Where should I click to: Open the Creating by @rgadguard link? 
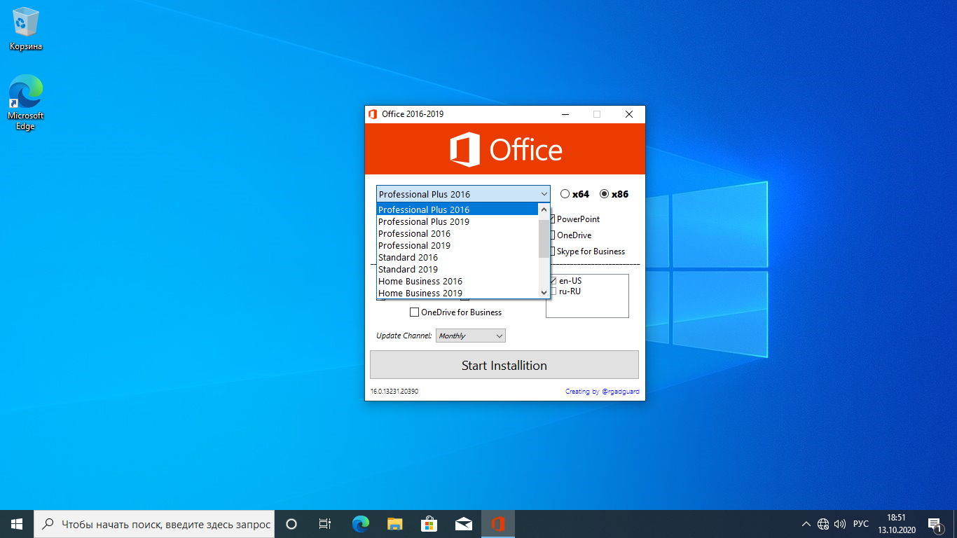tap(603, 392)
